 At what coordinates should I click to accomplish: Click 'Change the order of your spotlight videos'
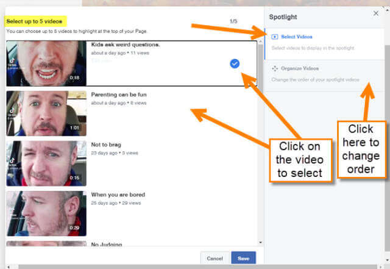click(x=316, y=80)
